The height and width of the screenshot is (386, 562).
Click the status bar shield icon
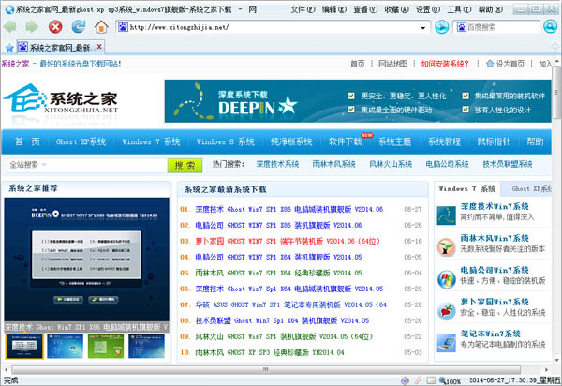click(405, 380)
